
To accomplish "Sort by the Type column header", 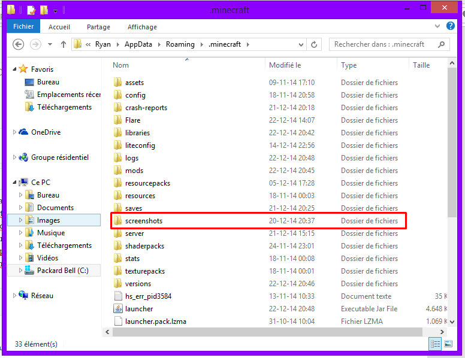I will click(349, 65).
